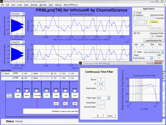166x125 pixels.
Task: Toggle the Bypass checkbox above S/H block
Action: (65, 91)
